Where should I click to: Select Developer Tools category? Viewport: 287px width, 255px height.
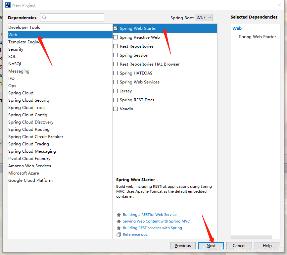[60, 27]
